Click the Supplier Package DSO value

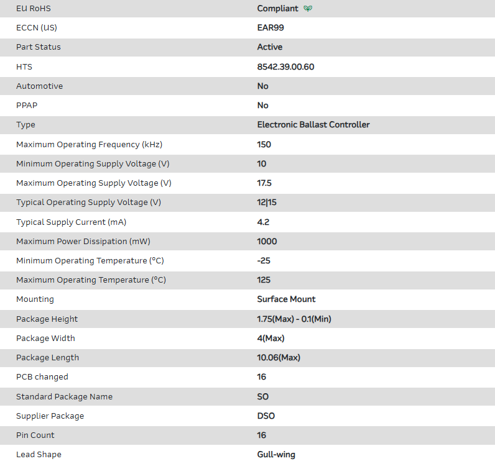(266, 416)
